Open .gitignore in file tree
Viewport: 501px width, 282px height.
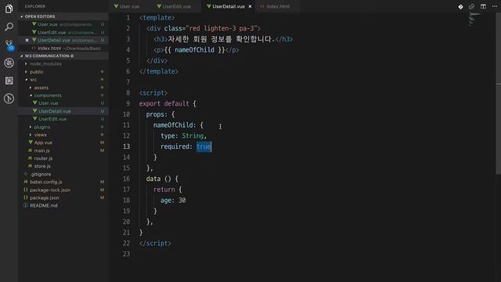click(x=63, y=174)
